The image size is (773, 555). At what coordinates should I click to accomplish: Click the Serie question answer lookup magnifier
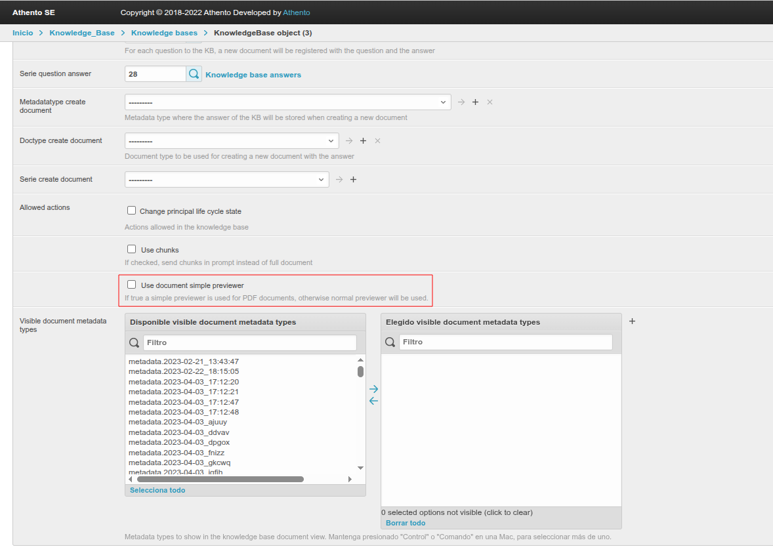tap(194, 74)
